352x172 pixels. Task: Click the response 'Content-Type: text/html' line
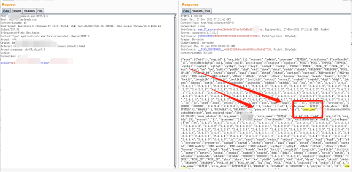207,23
